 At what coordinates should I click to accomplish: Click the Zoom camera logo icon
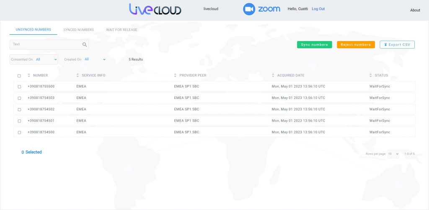pyautogui.click(x=249, y=9)
